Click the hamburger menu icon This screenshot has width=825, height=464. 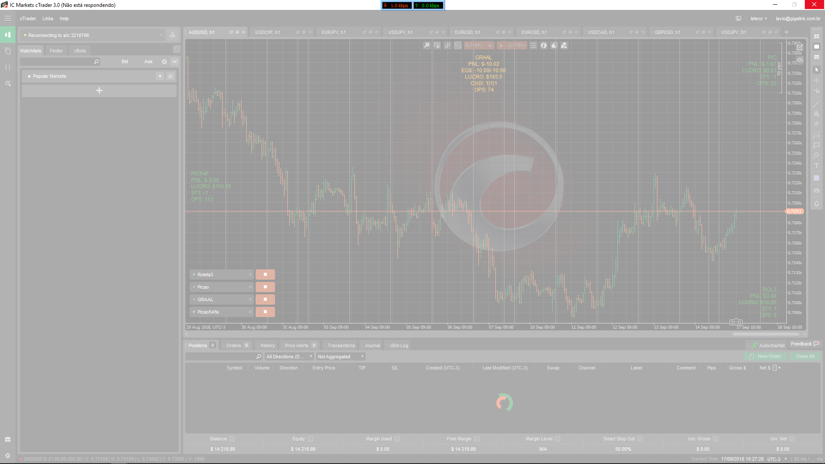[x=8, y=18]
